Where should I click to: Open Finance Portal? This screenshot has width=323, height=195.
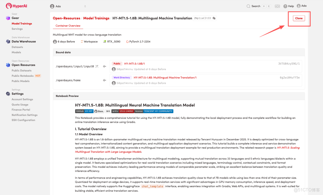point(21,110)
